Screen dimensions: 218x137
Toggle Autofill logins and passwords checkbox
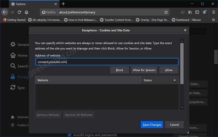click(69, 135)
